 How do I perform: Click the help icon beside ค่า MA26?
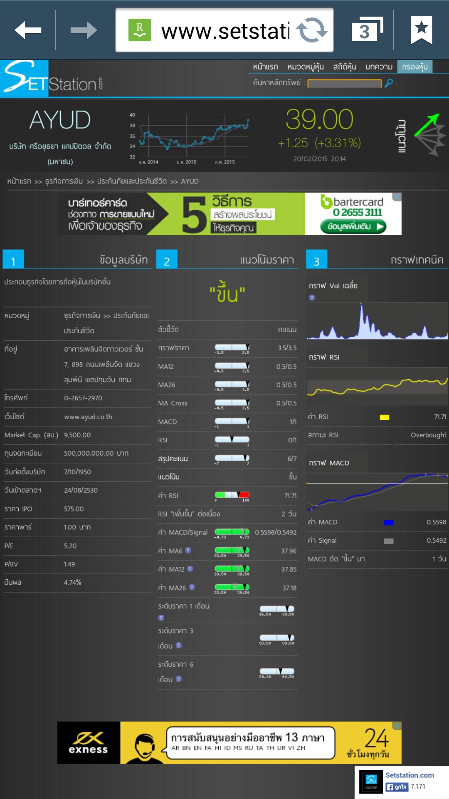tap(192, 587)
